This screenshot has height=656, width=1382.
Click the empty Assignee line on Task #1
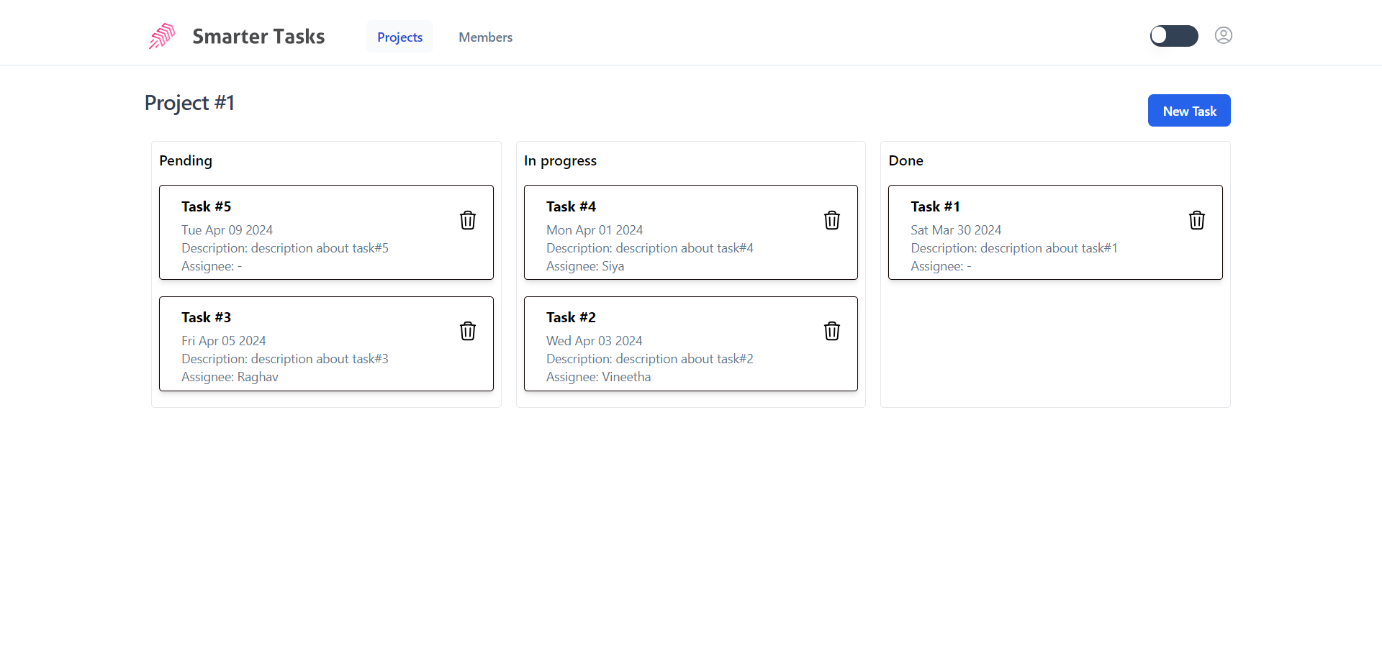(941, 266)
